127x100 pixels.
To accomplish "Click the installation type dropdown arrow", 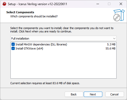I will 114,39.
